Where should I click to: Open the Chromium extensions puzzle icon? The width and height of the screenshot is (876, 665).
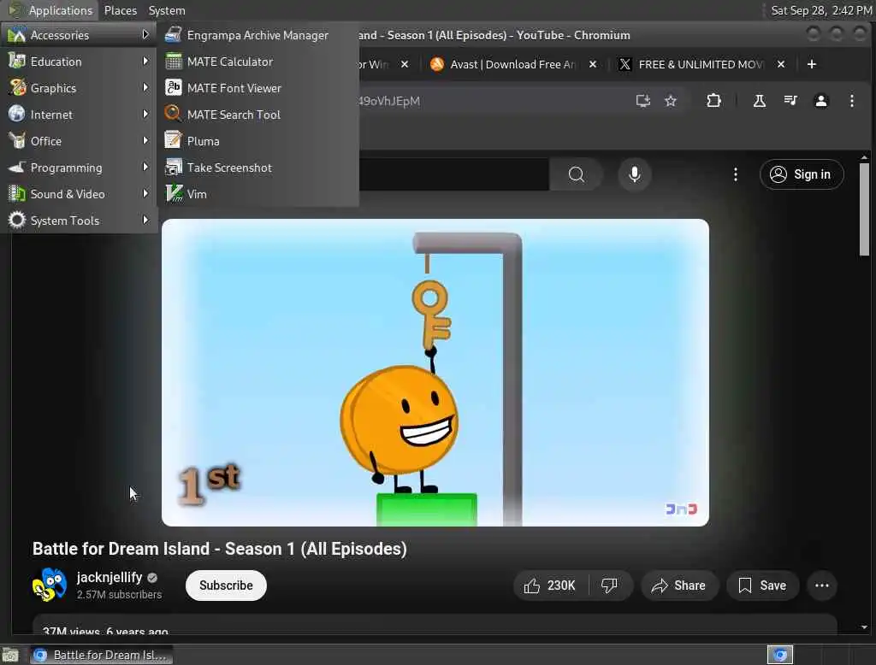point(713,101)
